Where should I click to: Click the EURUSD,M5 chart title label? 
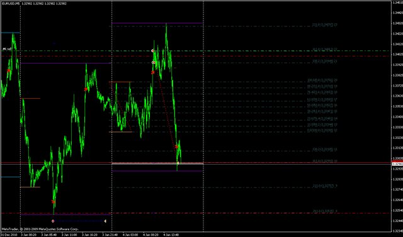tap(11, 4)
